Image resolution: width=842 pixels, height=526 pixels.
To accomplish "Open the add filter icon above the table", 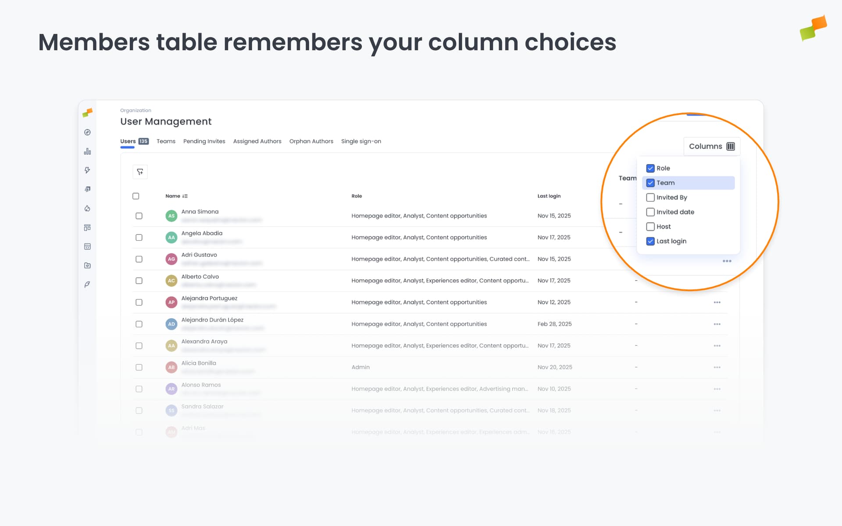I will (x=140, y=172).
